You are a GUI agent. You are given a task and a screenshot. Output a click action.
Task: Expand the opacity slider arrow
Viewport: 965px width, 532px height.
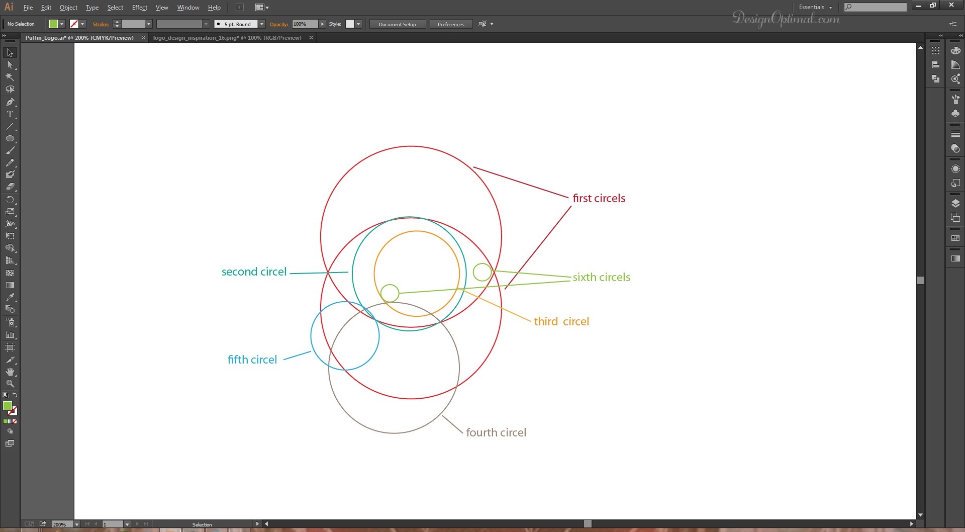tap(322, 24)
